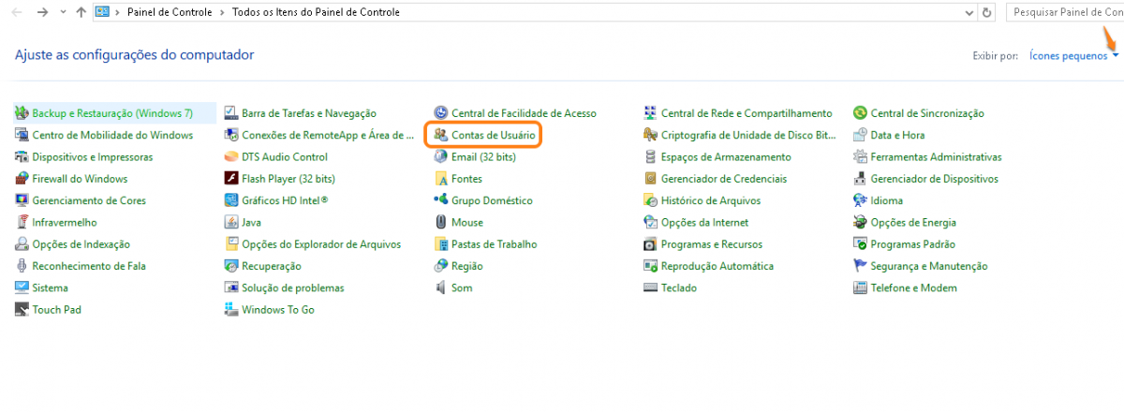Click the Gráficos HD Intel icon
Image resolution: width=1124 pixels, height=412 pixels.
[232, 200]
